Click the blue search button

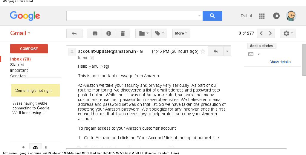pos(212,16)
